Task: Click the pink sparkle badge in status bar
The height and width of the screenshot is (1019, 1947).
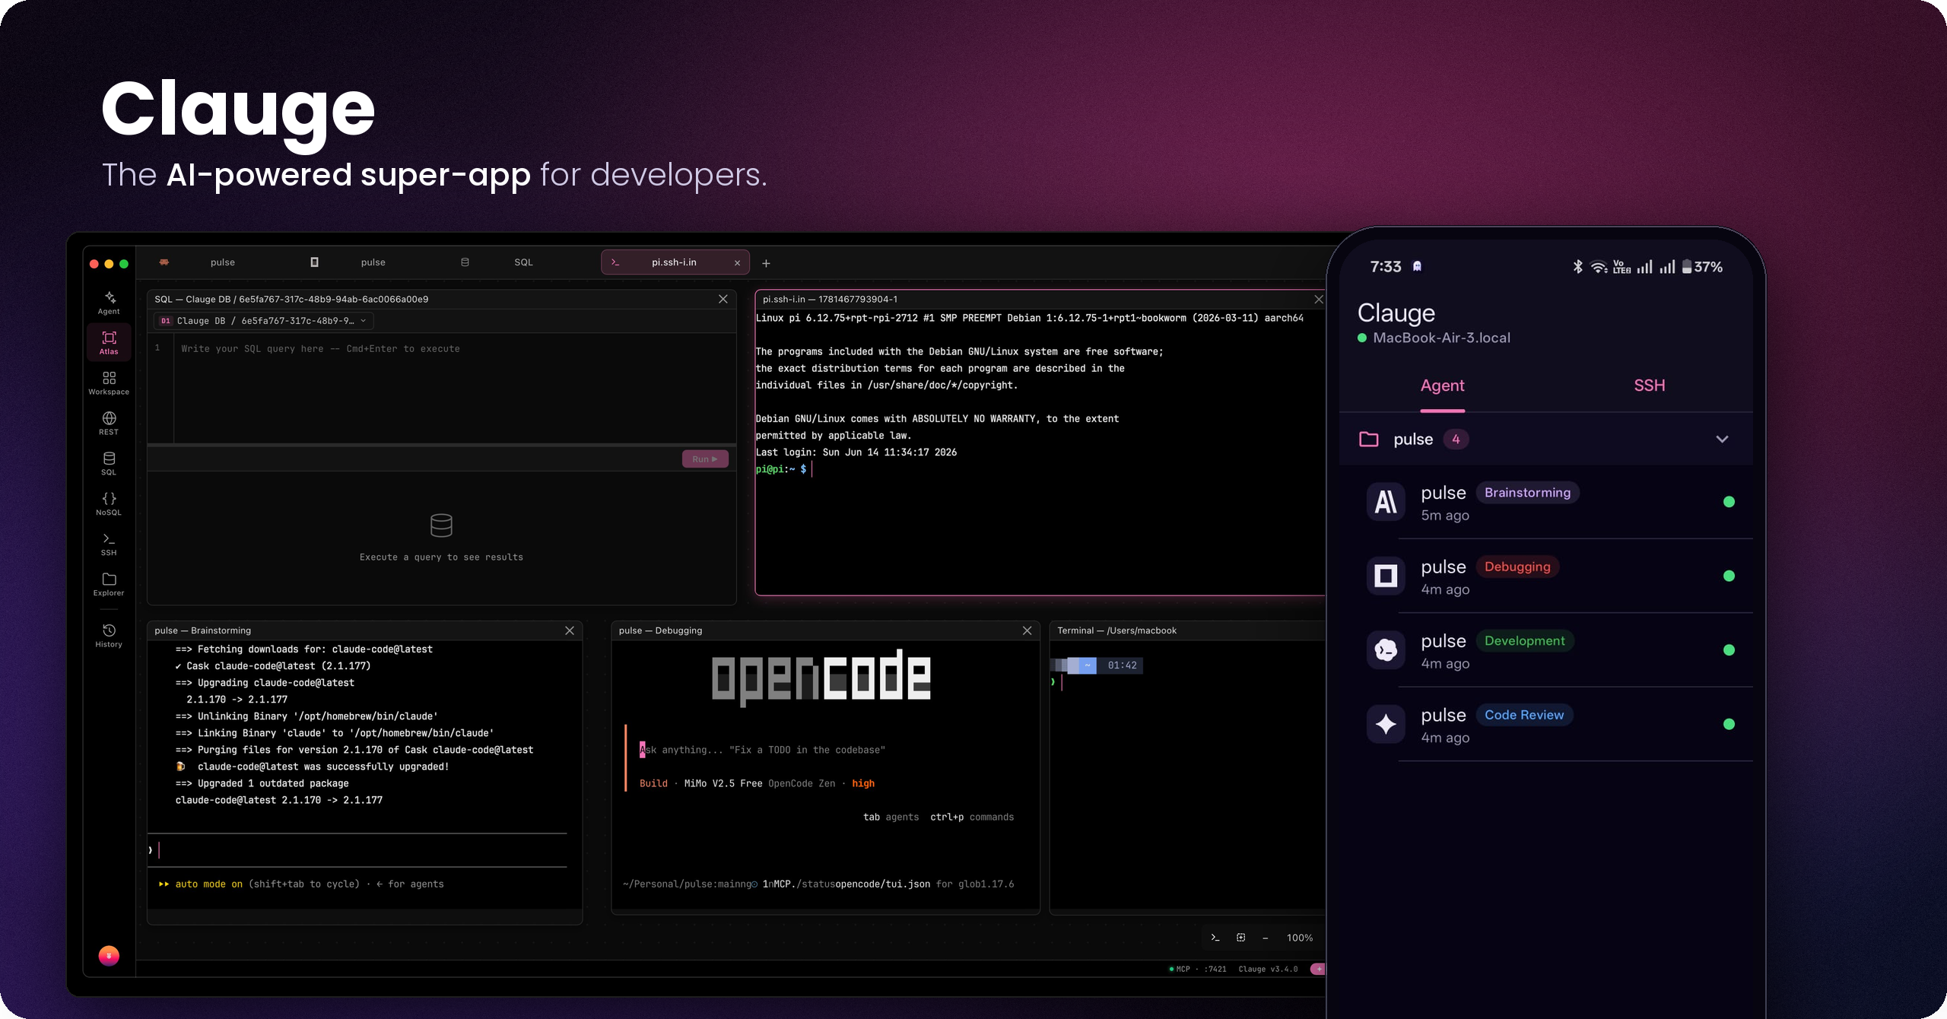Action: click(1317, 969)
